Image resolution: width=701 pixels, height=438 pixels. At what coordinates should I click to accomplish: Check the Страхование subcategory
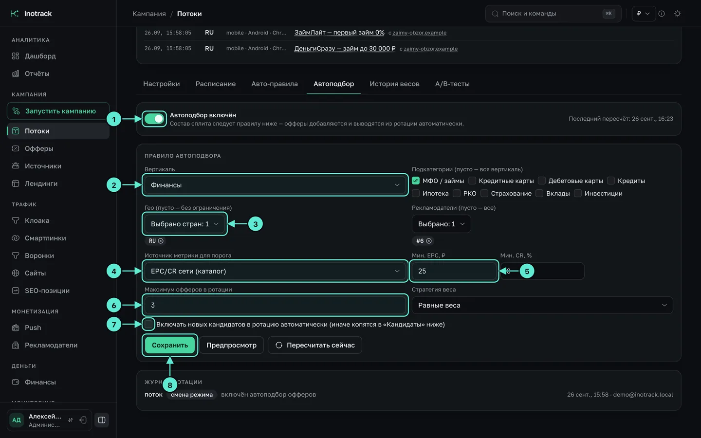[484, 193]
